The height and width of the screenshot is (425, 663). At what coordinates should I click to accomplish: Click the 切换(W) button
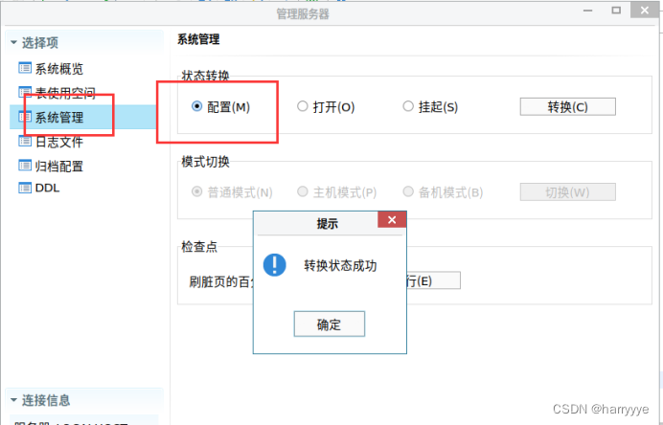tap(567, 192)
